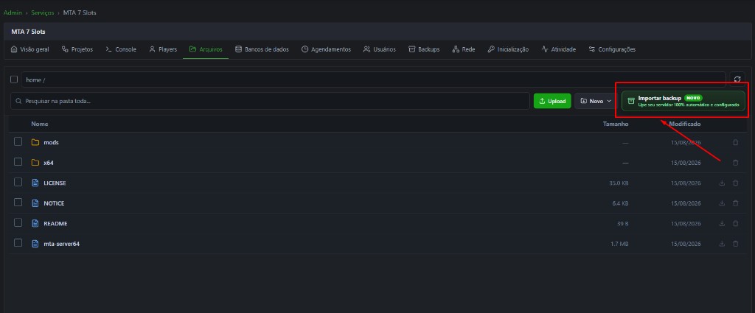755x313 pixels.
Task: Download mta-server64 via its download icon
Action: tap(722, 244)
